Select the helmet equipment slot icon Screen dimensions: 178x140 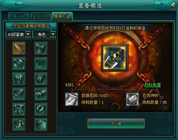pos(41,48)
